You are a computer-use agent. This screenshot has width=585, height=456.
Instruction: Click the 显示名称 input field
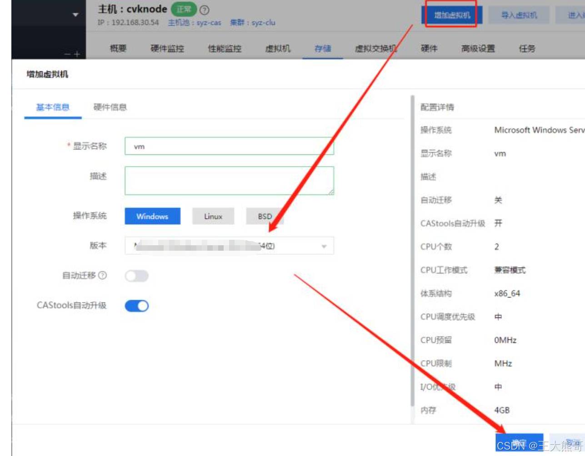coord(229,146)
